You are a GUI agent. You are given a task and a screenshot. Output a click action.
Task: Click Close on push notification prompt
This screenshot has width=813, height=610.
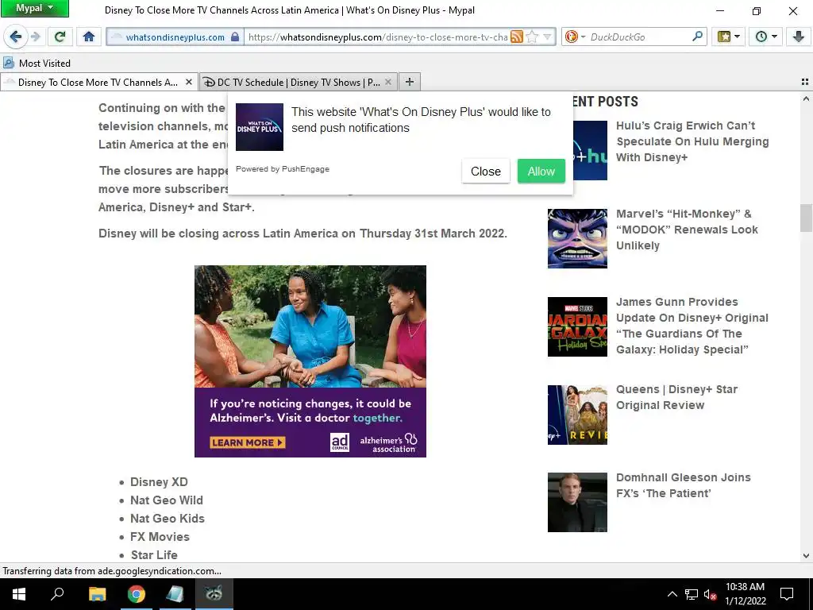[486, 172]
